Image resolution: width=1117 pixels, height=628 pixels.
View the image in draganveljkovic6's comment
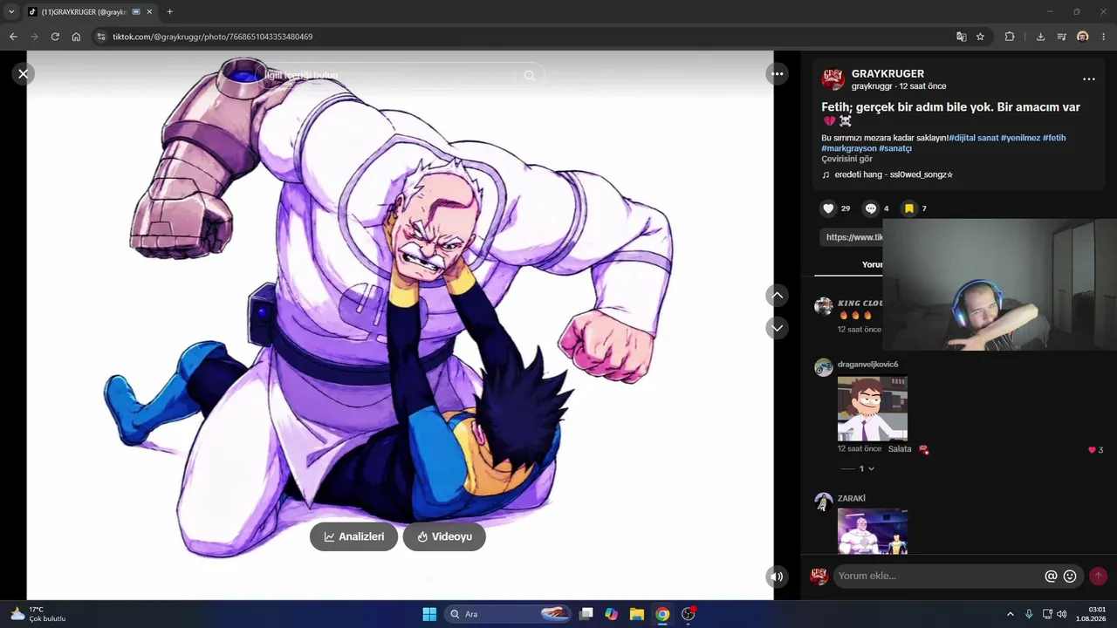coord(873,408)
